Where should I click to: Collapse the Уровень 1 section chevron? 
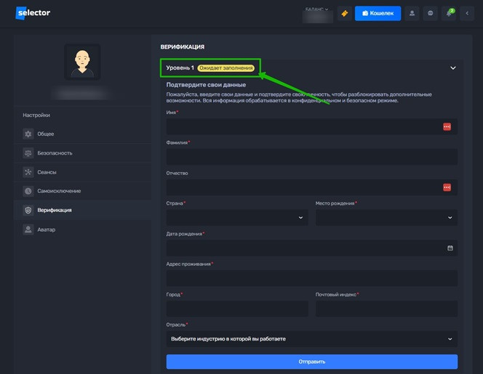pyautogui.click(x=452, y=68)
